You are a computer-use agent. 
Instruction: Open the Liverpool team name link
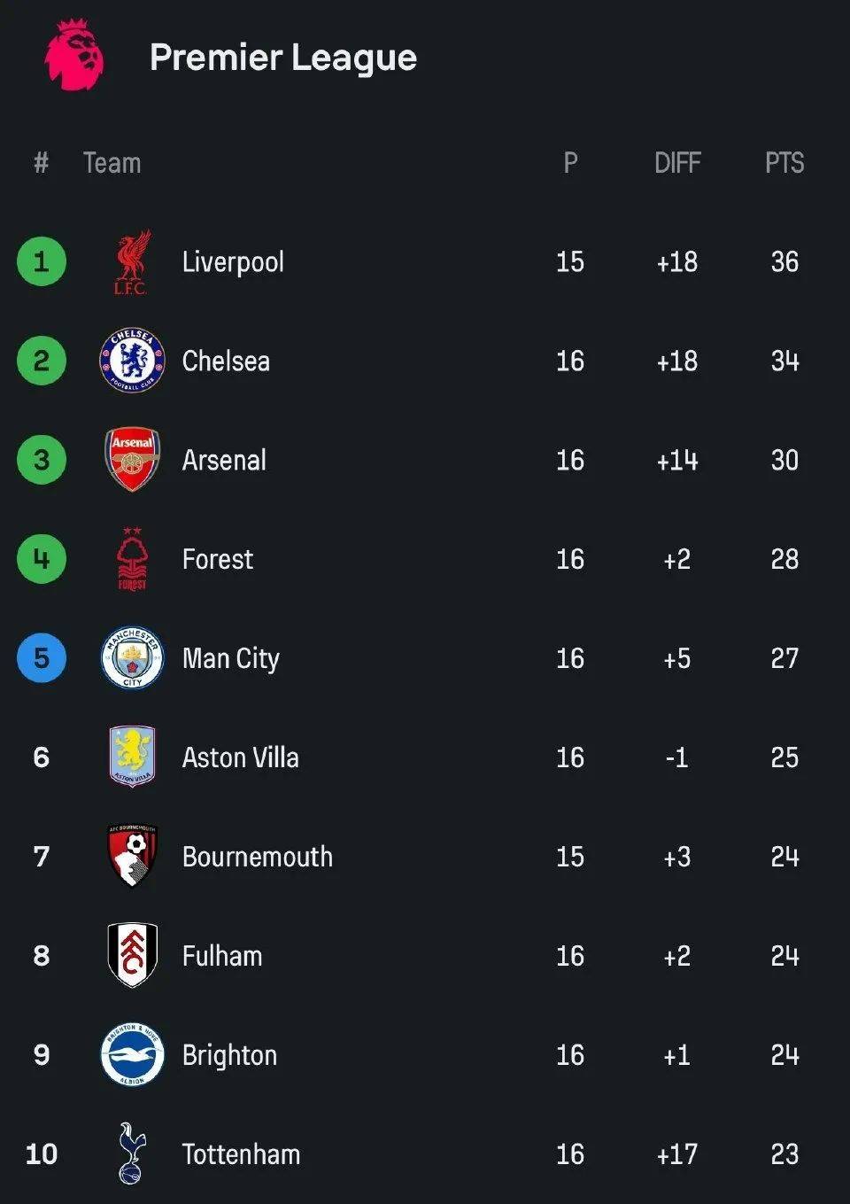click(x=233, y=262)
